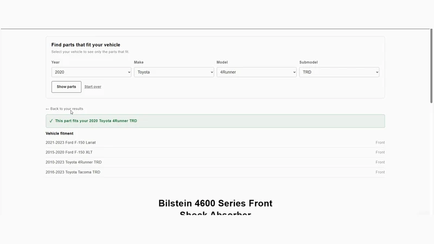Screen dimensions: 434x244
Task: Open the Make dropdown showing Toyota
Action: [x=174, y=72]
